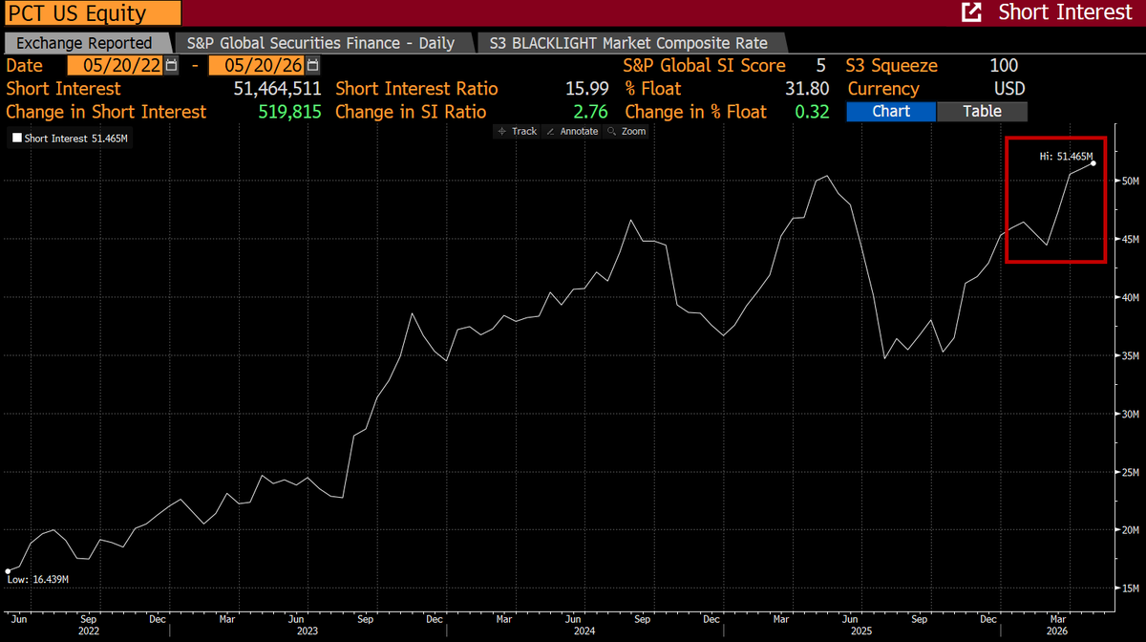Click the high point marker on chart line
Image resolution: width=1146 pixels, height=642 pixels.
click(1093, 163)
